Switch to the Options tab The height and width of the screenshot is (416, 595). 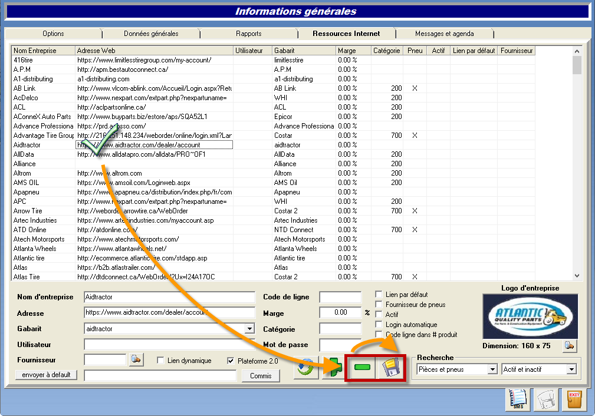click(53, 34)
